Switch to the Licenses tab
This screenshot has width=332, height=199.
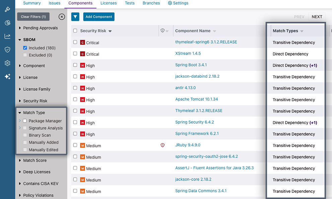(x=109, y=3)
